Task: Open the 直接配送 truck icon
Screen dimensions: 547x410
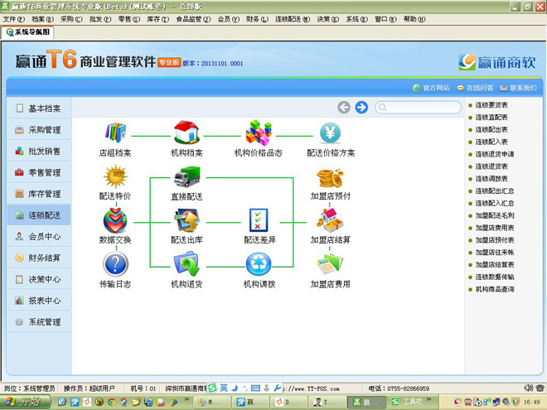Action: 187,176
